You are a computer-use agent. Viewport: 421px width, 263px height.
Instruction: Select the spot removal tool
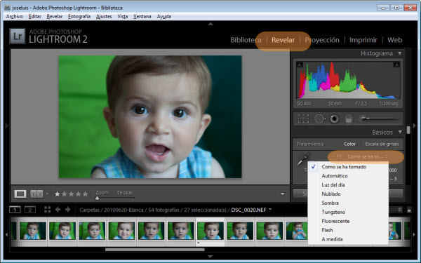pyautogui.click(x=319, y=119)
